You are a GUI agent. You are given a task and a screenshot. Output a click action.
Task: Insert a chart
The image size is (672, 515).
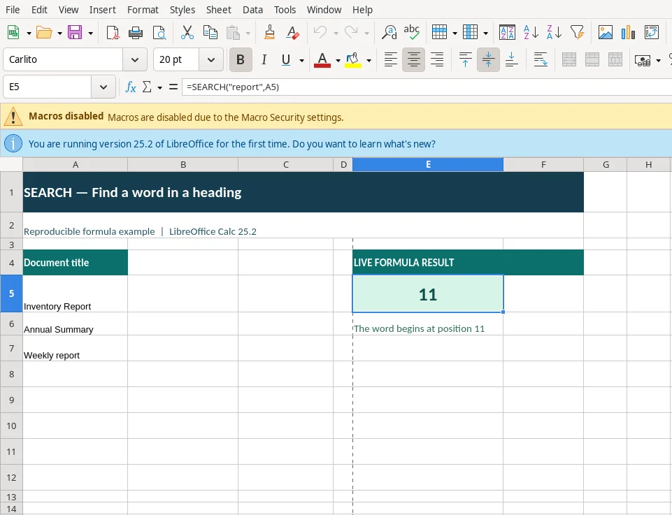pos(628,33)
